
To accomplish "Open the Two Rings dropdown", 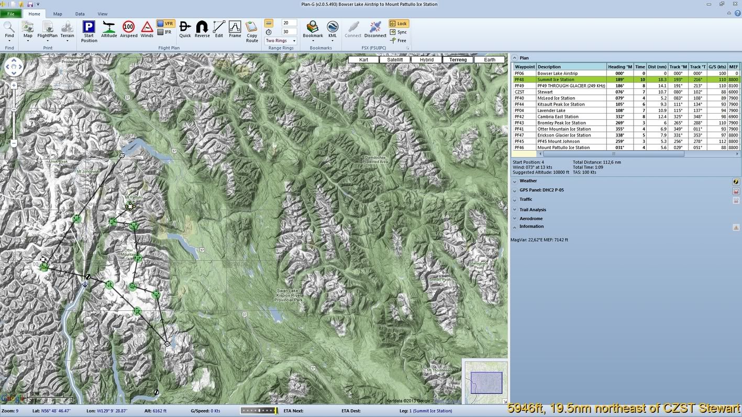I will pos(281,41).
